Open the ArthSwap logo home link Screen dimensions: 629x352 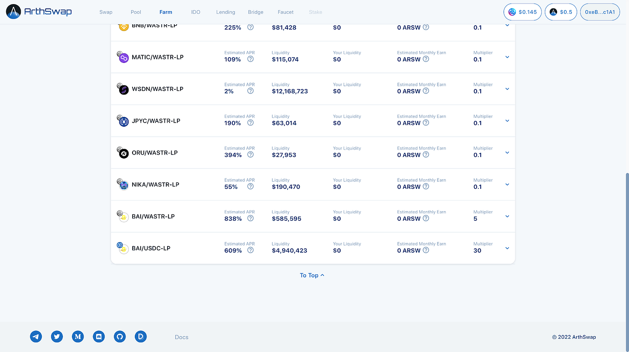39,12
